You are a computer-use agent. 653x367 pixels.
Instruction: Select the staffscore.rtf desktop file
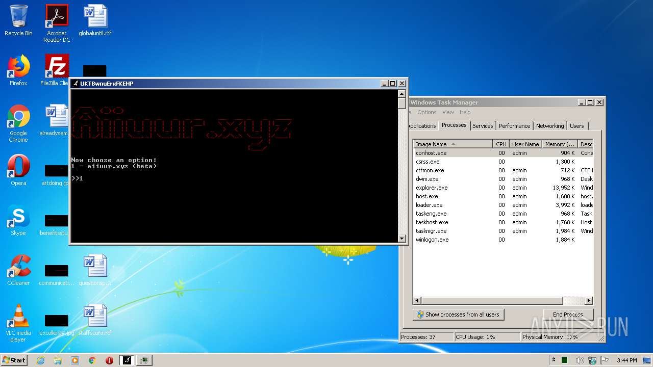click(x=95, y=320)
